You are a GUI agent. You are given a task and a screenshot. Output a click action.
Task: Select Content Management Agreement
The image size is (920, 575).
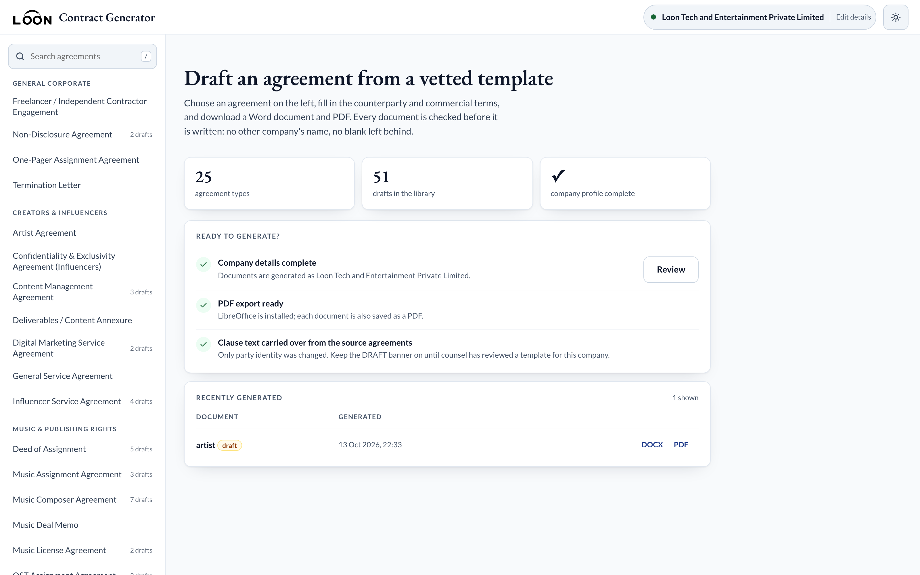[x=83, y=292]
